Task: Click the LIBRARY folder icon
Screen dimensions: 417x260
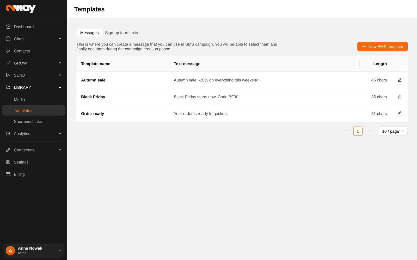Action: pyautogui.click(x=8, y=87)
